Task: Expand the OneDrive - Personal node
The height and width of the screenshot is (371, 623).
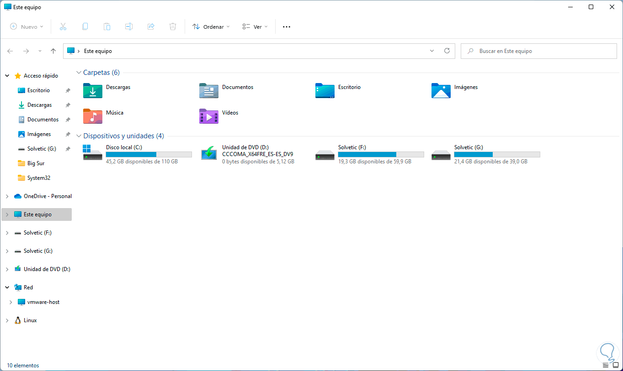Action: 7,196
